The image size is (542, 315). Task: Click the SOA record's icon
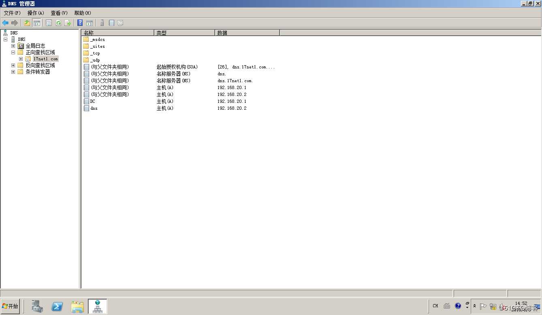(86, 67)
